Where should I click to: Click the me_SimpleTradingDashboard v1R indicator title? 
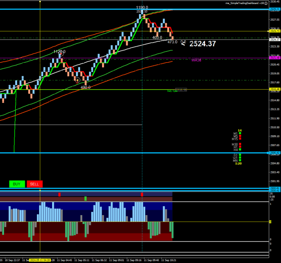245,3
